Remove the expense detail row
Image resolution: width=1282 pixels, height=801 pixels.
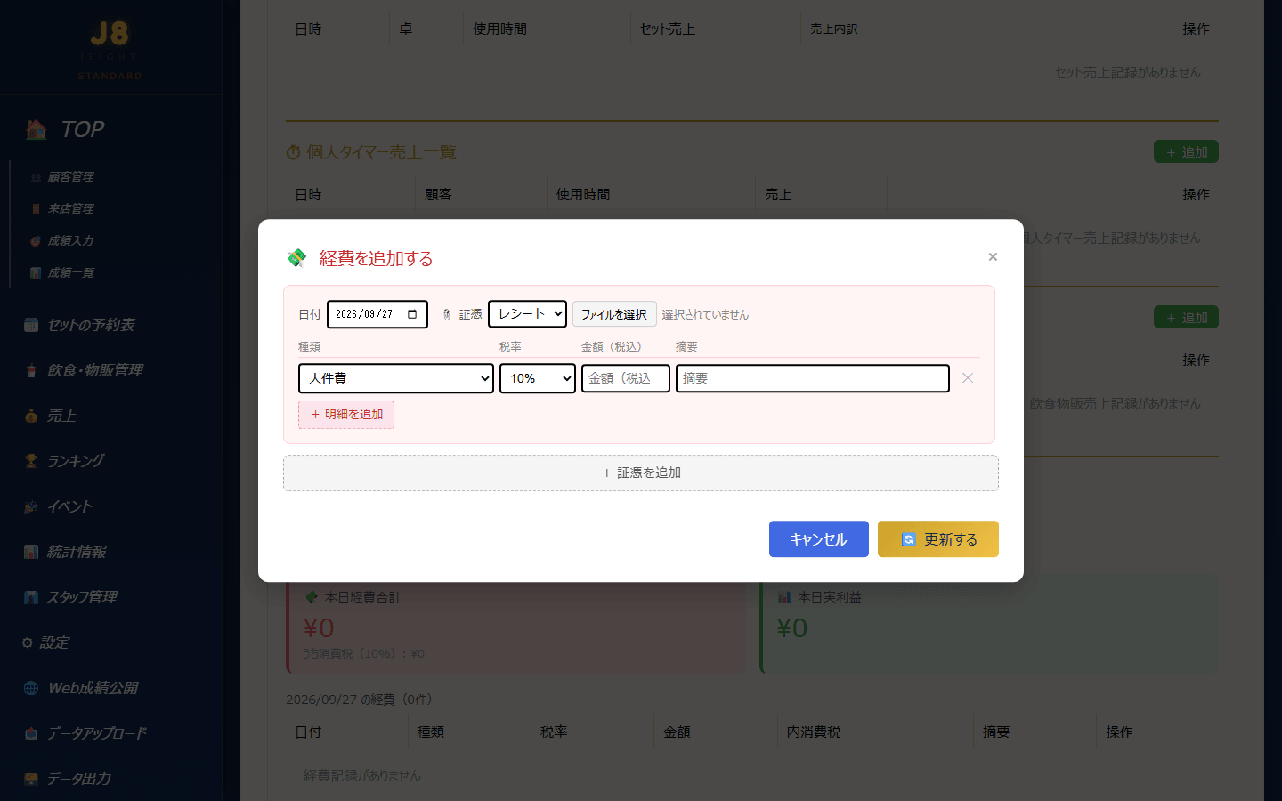click(968, 378)
